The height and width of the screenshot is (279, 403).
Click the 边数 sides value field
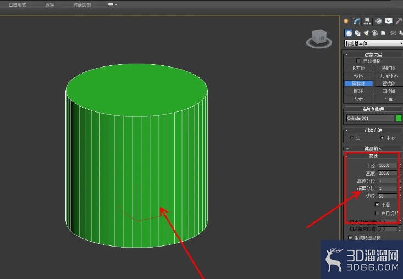click(388, 196)
